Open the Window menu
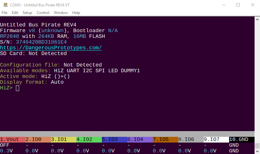Image resolution: width=260 pixels, height=154 pixels. click(x=61, y=13)
